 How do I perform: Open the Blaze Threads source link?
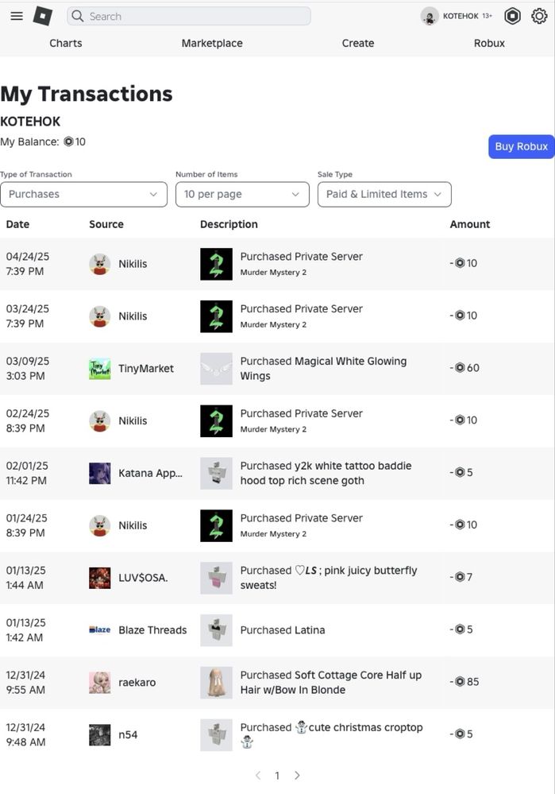click(x=152, y=630)
